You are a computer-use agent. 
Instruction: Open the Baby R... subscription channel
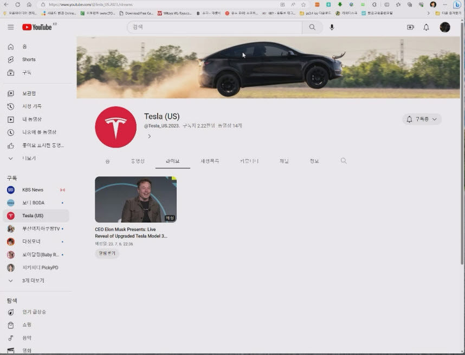pos(36,255)
